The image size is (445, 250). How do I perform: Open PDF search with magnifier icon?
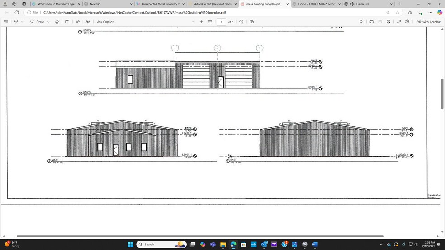361,22
